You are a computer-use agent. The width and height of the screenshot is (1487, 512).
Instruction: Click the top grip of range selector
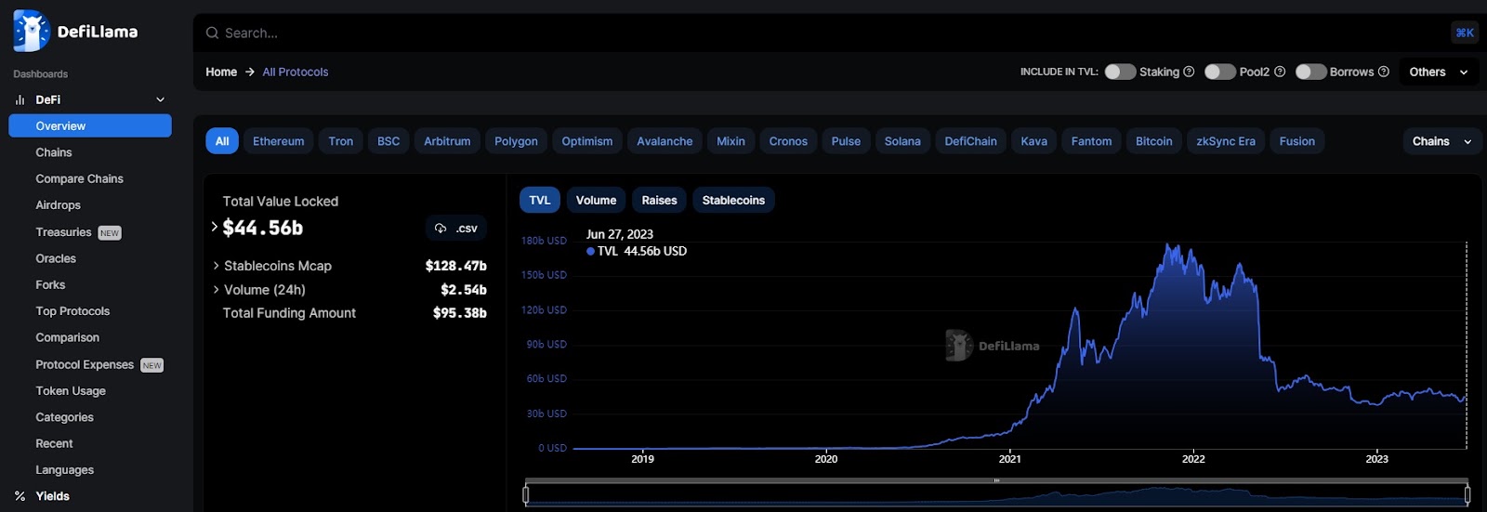tap(996, 480)
